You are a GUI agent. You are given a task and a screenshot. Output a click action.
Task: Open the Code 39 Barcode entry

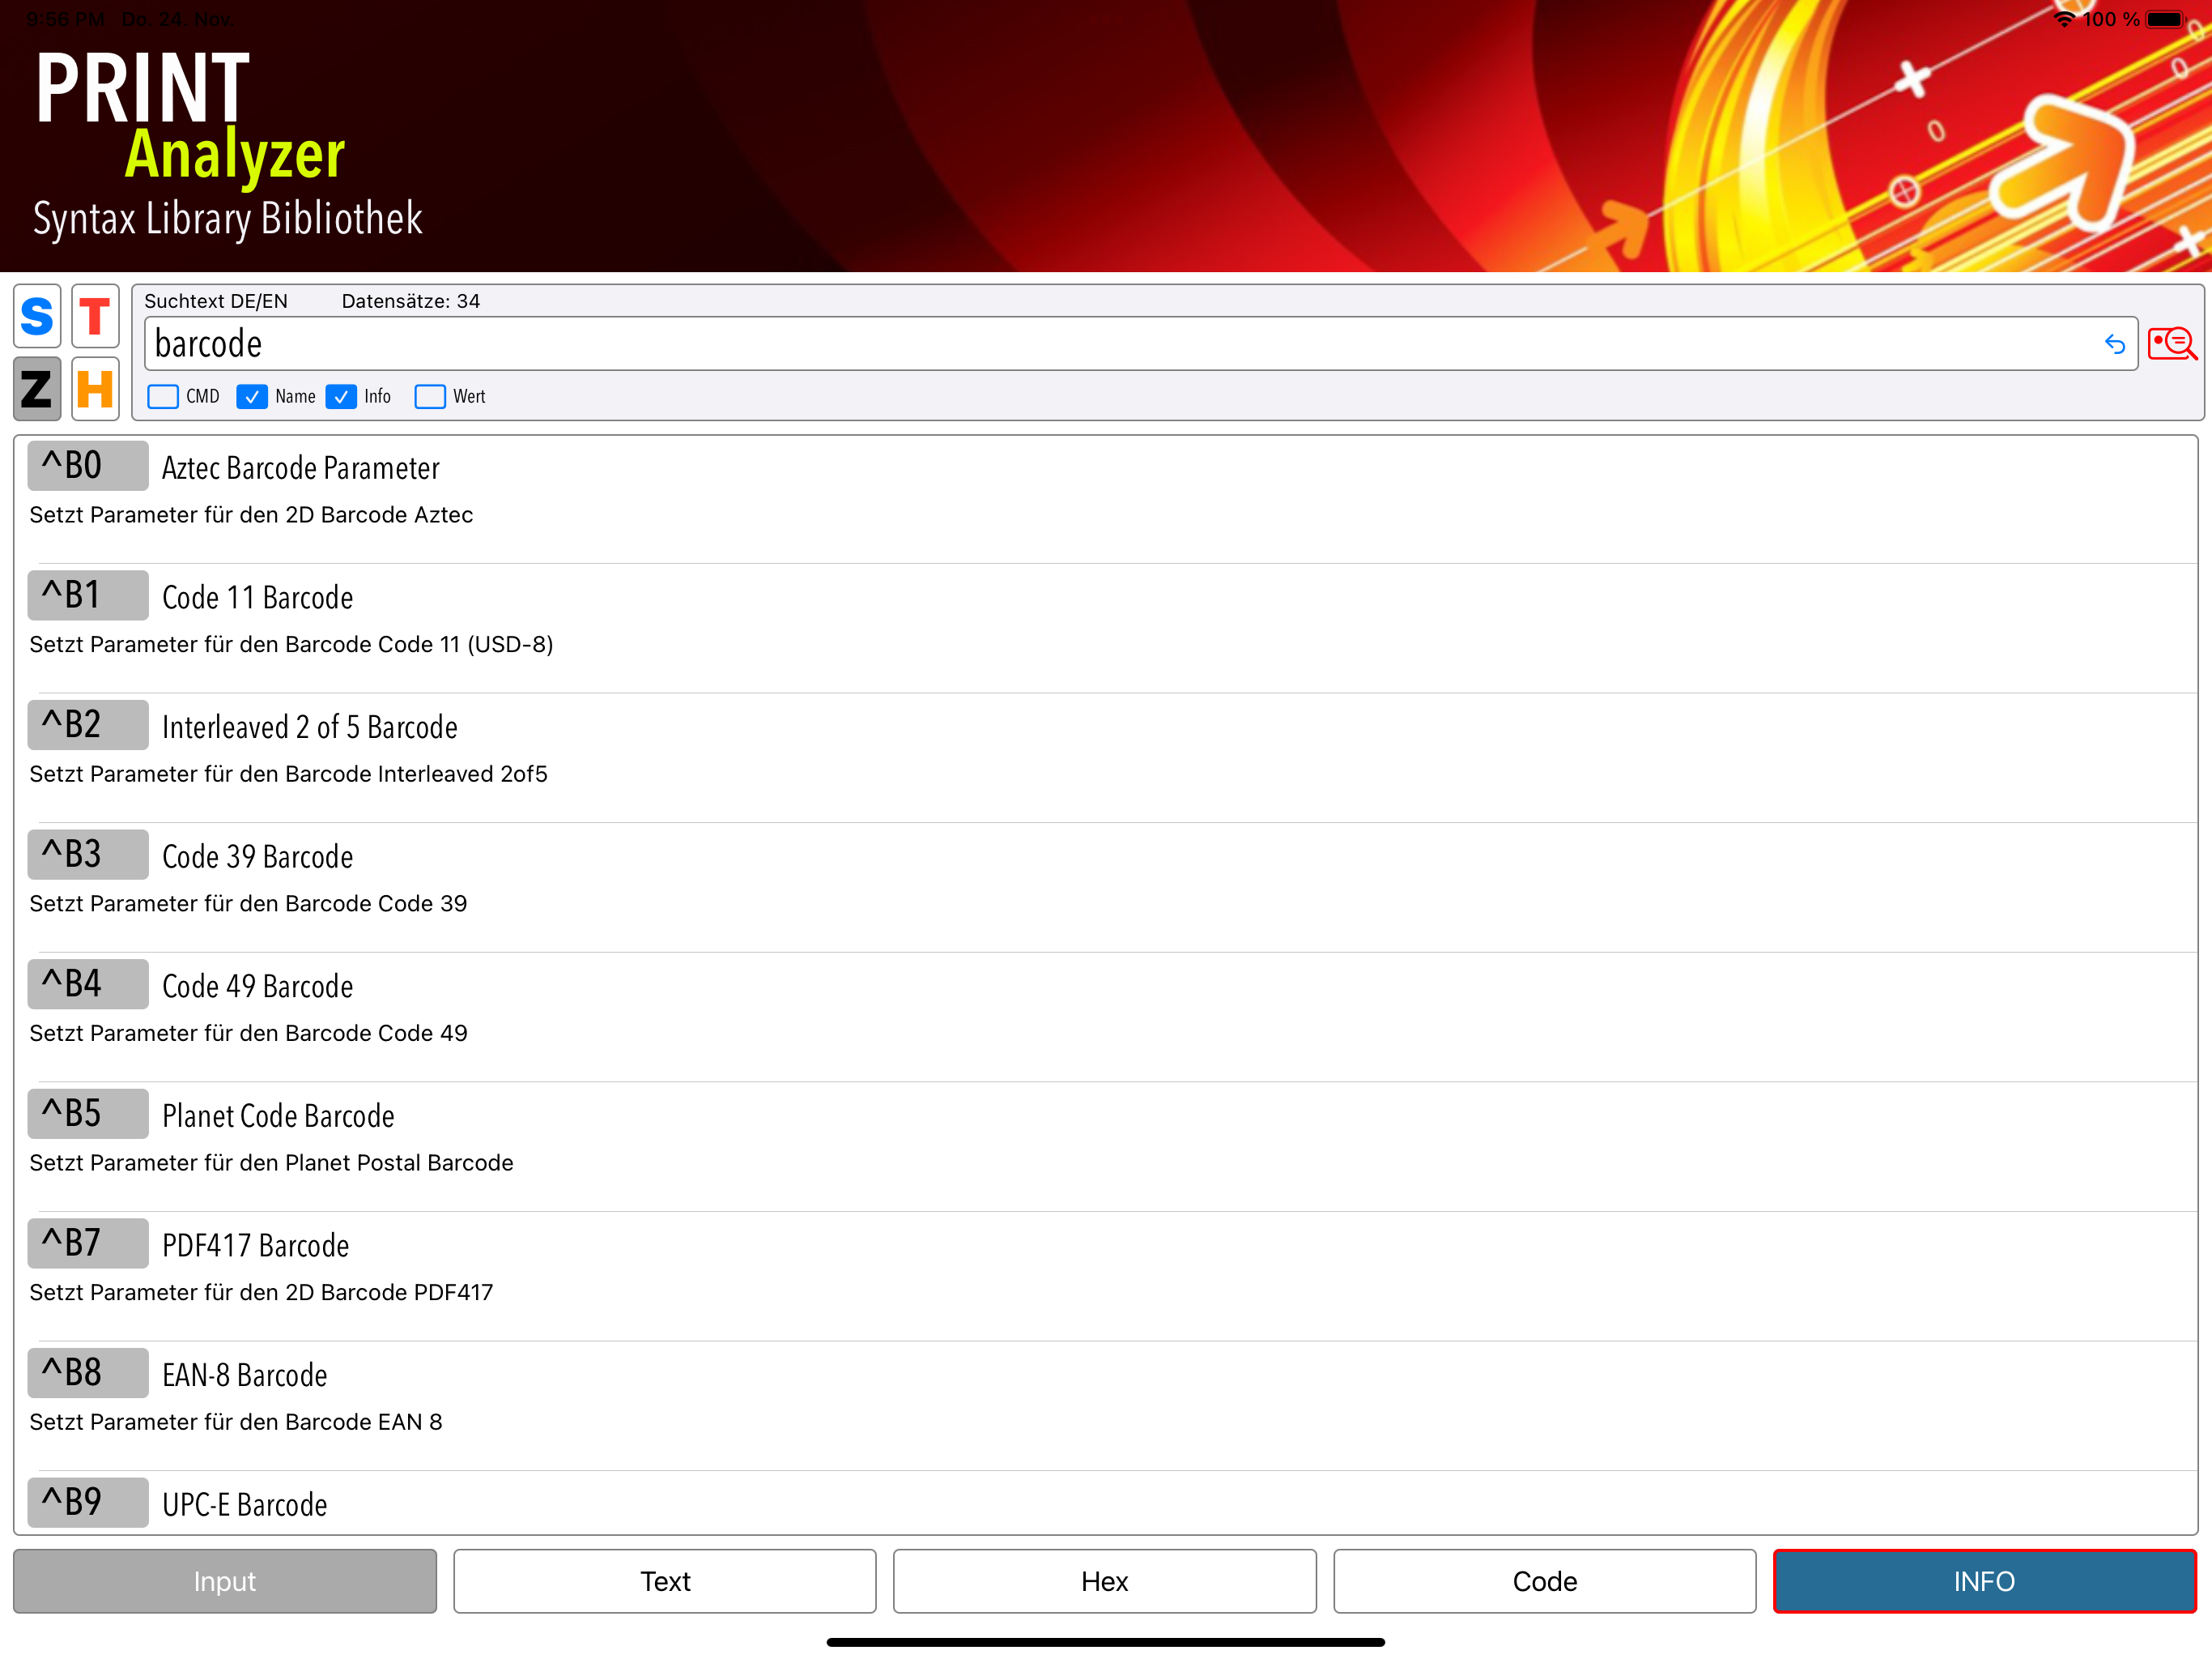pyautogui.click(x=258, y=858)
